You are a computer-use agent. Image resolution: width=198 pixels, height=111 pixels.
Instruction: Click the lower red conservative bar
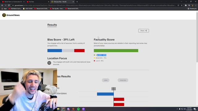coord(119,105)
